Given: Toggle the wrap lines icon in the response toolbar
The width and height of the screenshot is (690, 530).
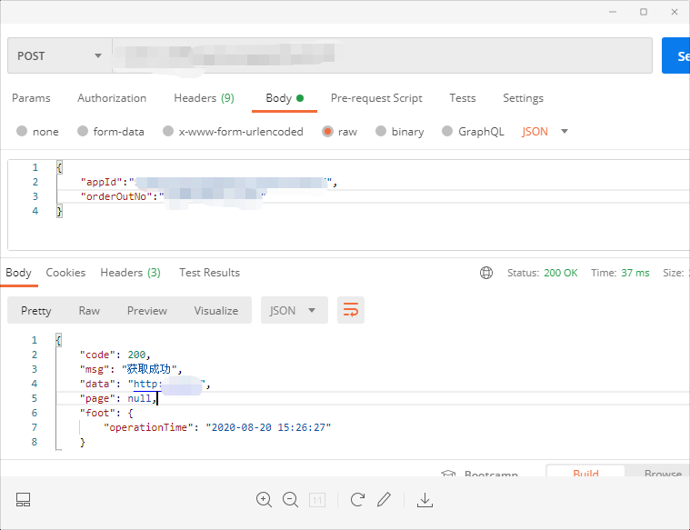Looking at the screenshot, I should (x=350, y=310).
